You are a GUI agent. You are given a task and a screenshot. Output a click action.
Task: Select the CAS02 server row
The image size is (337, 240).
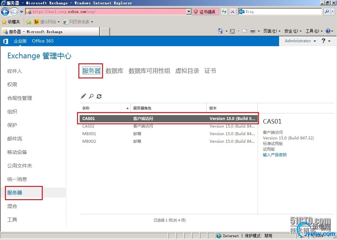click(168, 126)
